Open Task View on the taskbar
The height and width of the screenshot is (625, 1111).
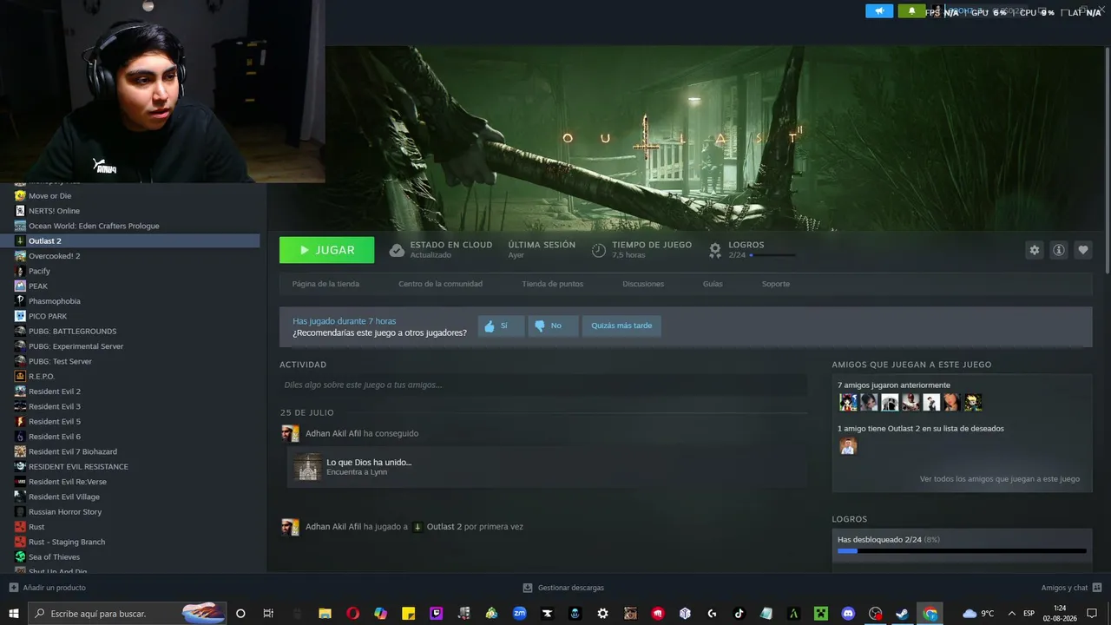click(268, 613)
